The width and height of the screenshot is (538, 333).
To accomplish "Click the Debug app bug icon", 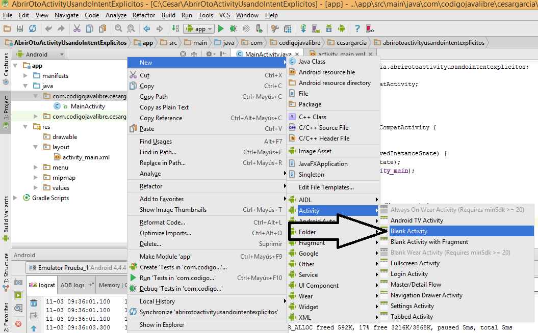I will coord(234,29).
